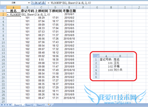Select row 15 header
This screenshot has height=107, width=148.
3,60
